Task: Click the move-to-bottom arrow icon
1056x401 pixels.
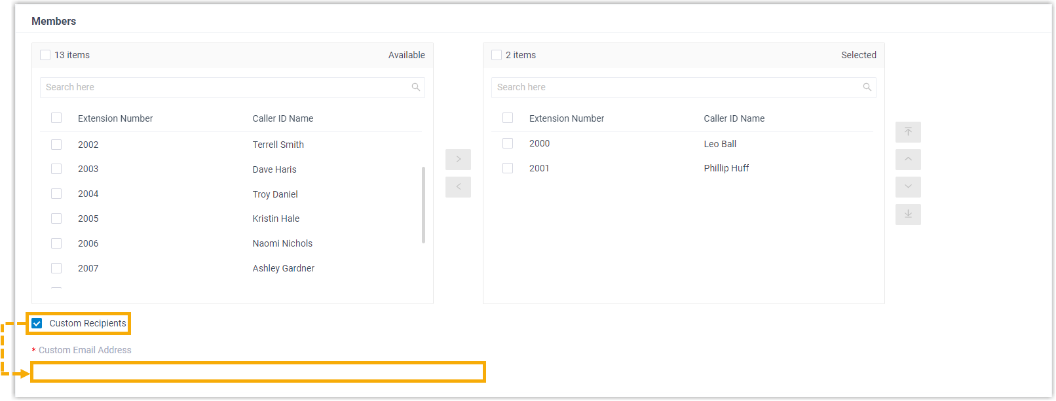Action: [908, 215]
